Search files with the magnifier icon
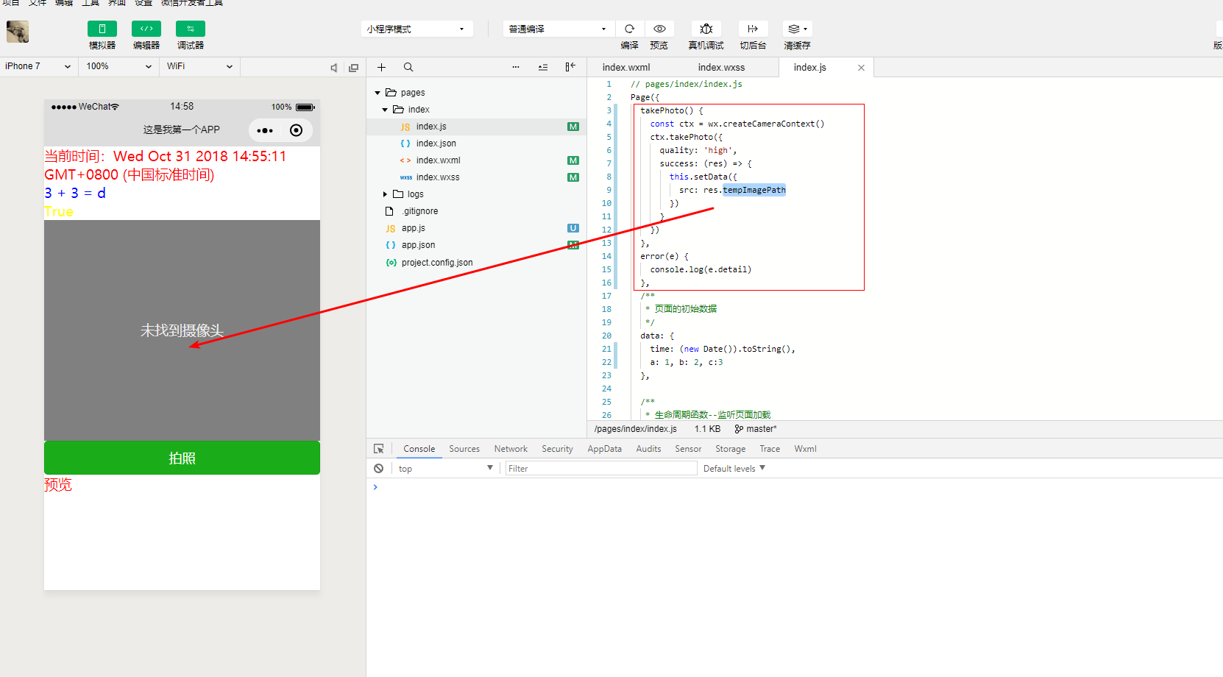This screenshot has width=1223, height=677. [x=408, y=67]
